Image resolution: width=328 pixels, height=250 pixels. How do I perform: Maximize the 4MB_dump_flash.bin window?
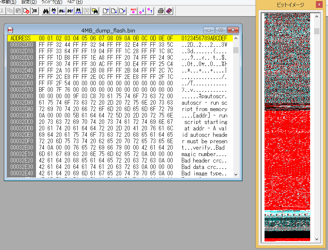pyautogui.click(x=221, y=30)
